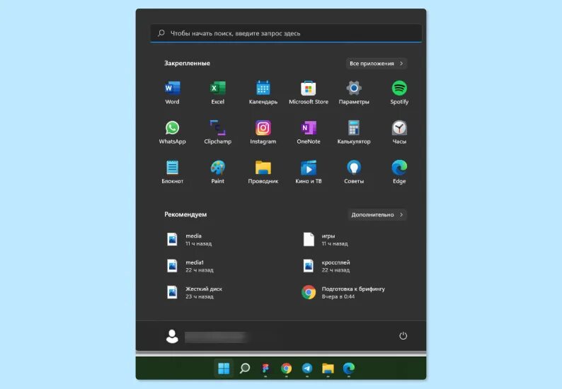The image size is (562, 389).
Task: Launch Paint
Action: tap(217, 172)
